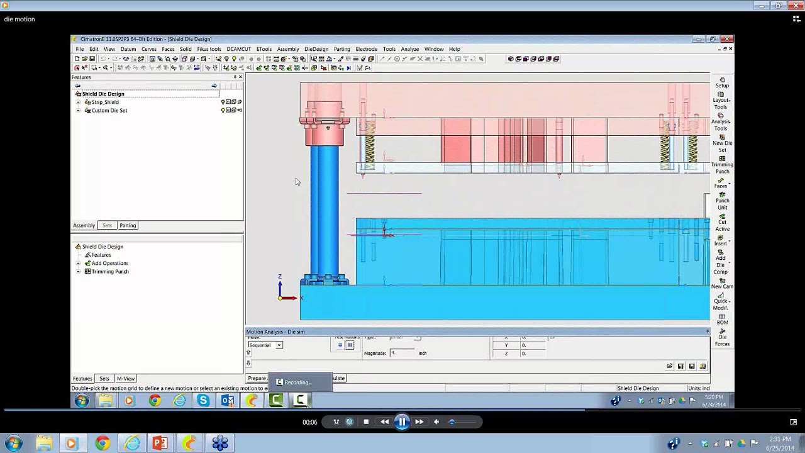
Task: Choose the Cut Active tool
Action: (x=722, y=222)
